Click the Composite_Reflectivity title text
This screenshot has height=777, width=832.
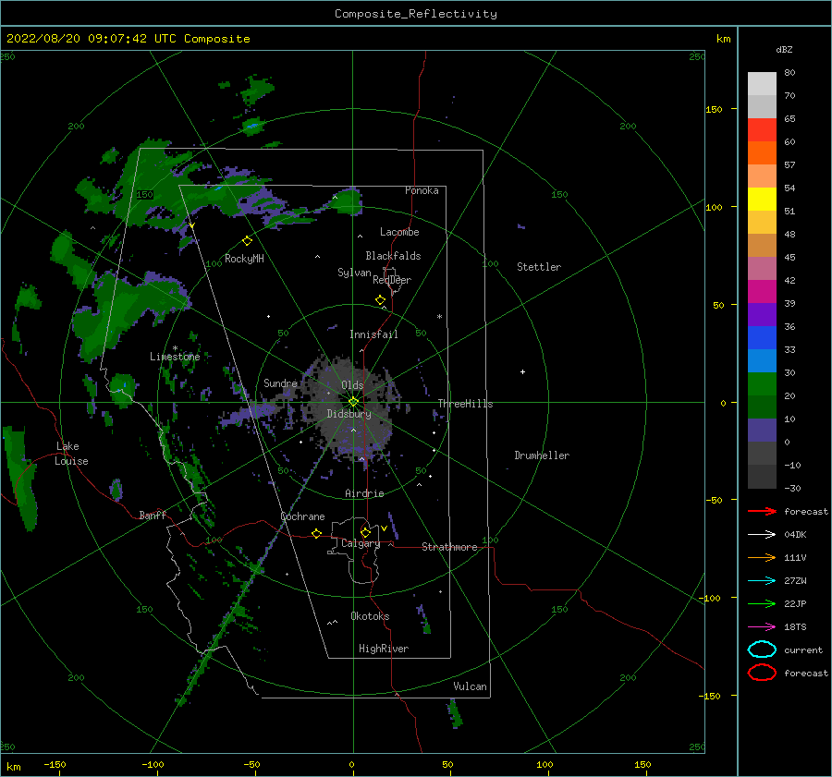416,14
